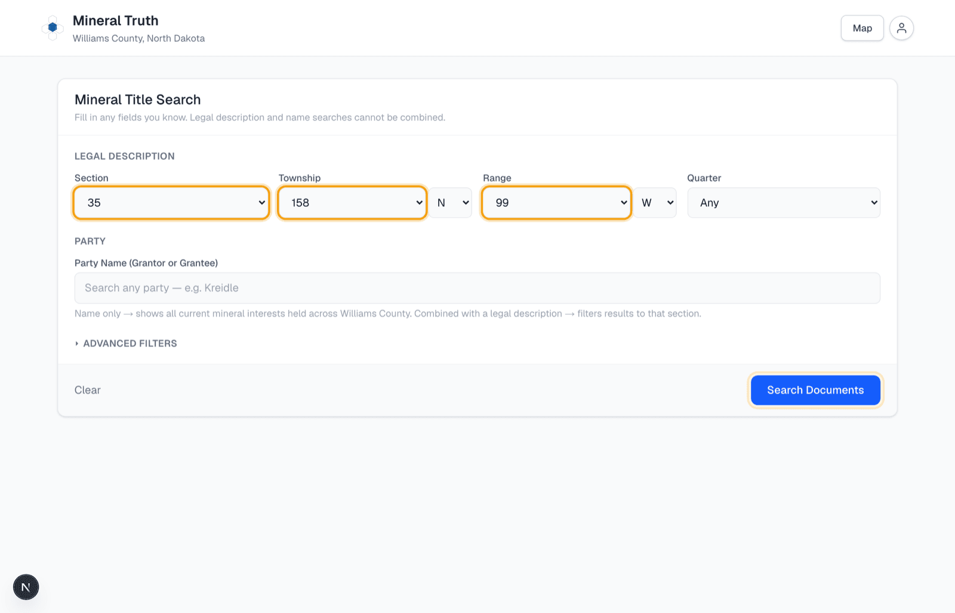Open the Map view button

[x=862, y=28]
